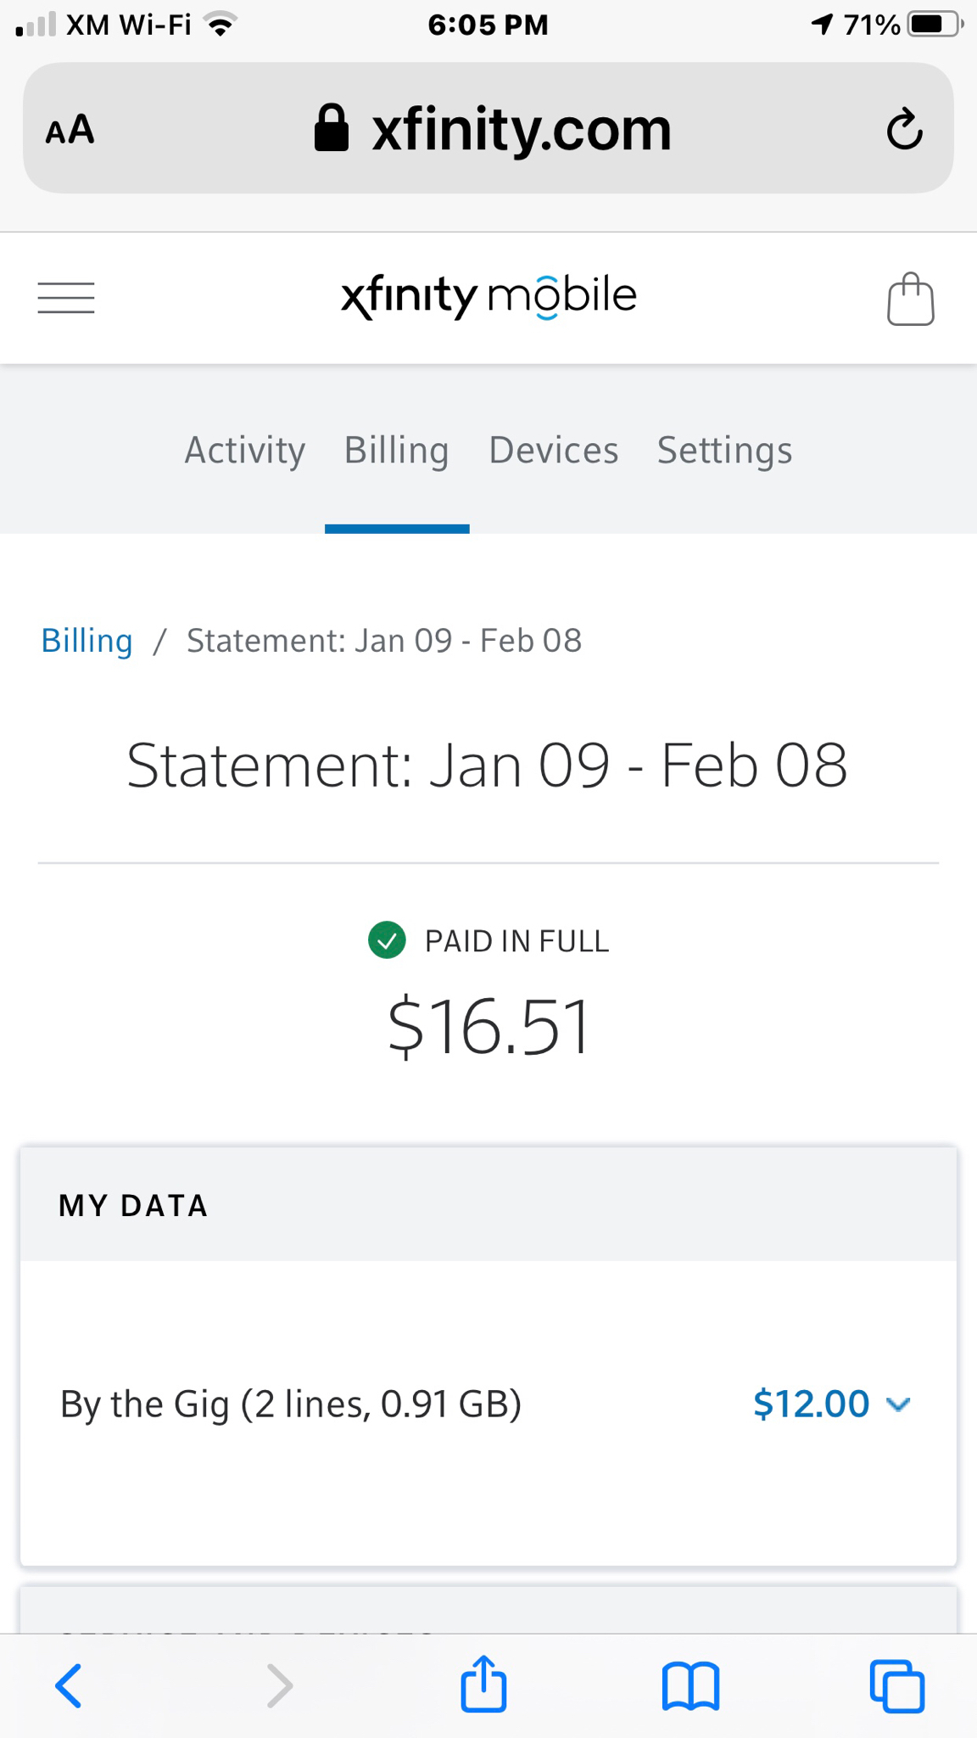Expand the $12.00 By the Gig charge
This screenshot has height=1738, width=977.
pyautogui.click(x=811, y=1404)
